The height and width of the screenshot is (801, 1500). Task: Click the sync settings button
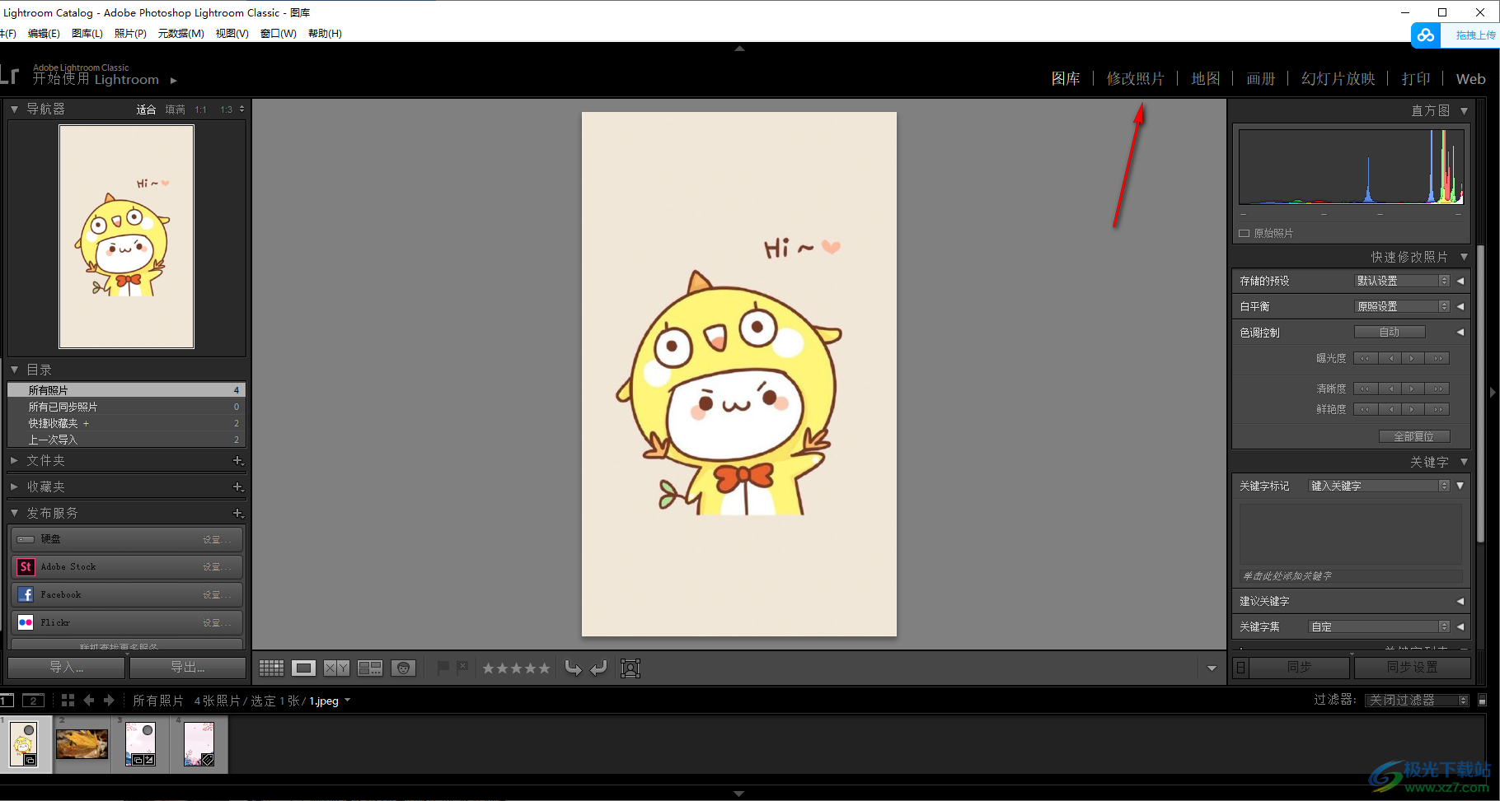click(x=1412, y=667)
